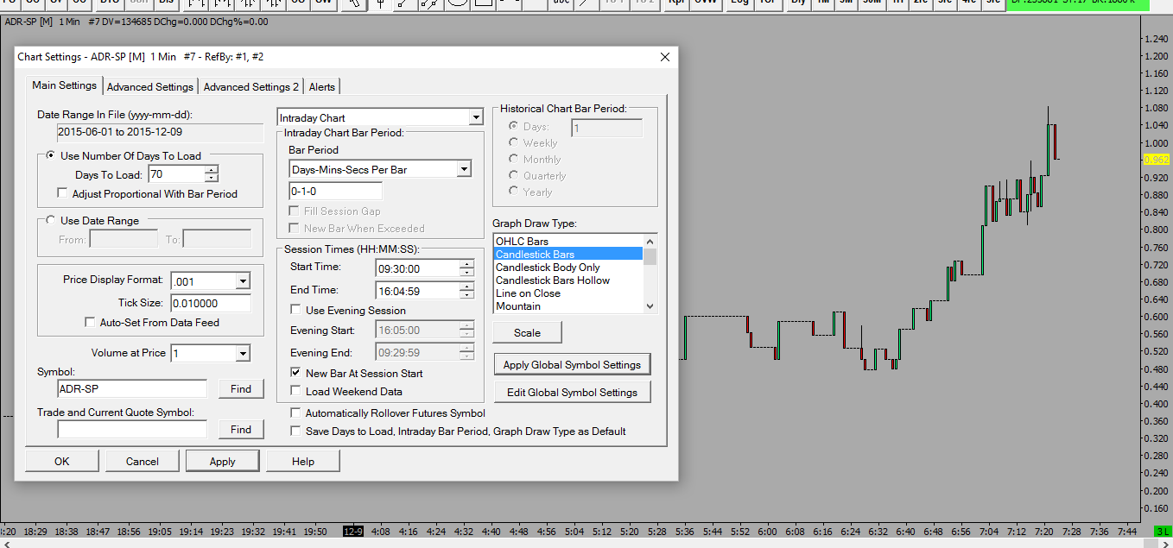The width and height of the screenshot is (1173, 548).
Task: Switch to the Alerts tab
Action: coord(322,86)
